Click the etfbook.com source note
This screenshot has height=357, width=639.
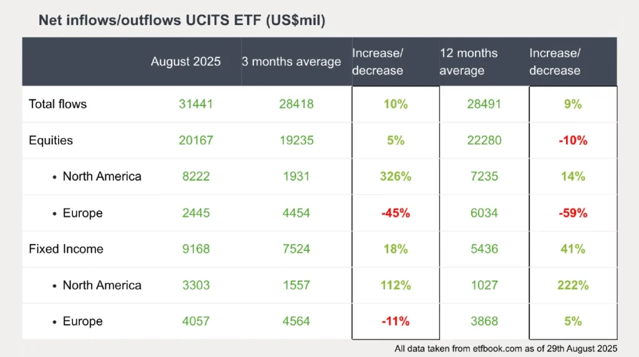[x=505, y=348]
